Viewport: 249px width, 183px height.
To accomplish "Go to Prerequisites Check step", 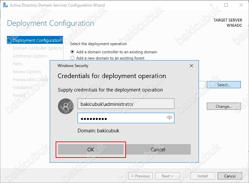I will [30, 79].
